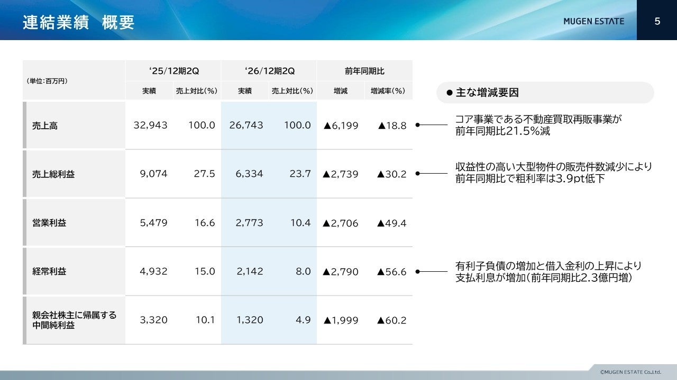Click the ©MUGEN ESTATE Co.,Ltd. footer text

click(x=630, y=372)
